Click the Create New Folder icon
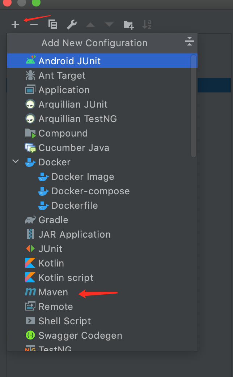This screenshot has width=233, height=377. click(x=128, y=25)
